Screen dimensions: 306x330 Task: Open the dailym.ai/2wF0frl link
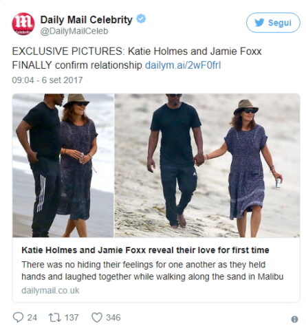[x=183, y=65]
